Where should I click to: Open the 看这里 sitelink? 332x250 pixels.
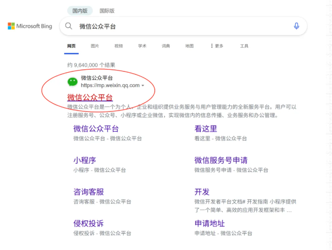click(x=206, y=129)
